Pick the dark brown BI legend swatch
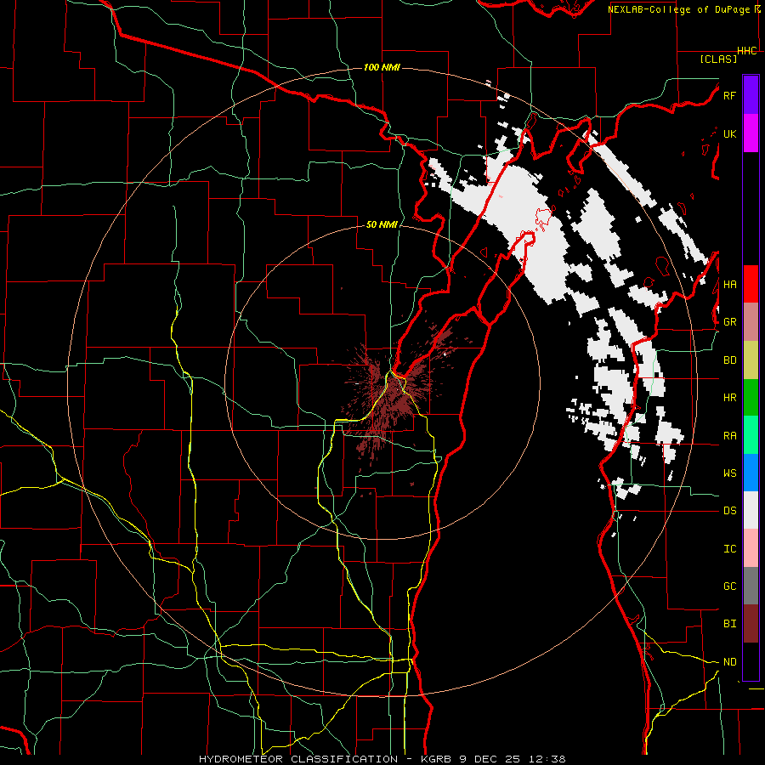The width and height of the screenshot is (765, 765). coord(751,624)
